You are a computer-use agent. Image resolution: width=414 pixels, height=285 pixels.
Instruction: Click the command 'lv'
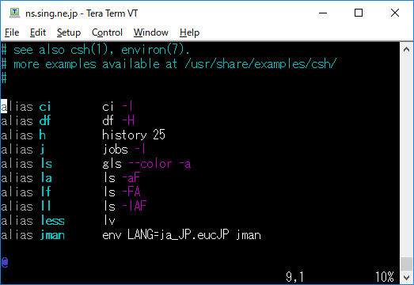point(109,221)
